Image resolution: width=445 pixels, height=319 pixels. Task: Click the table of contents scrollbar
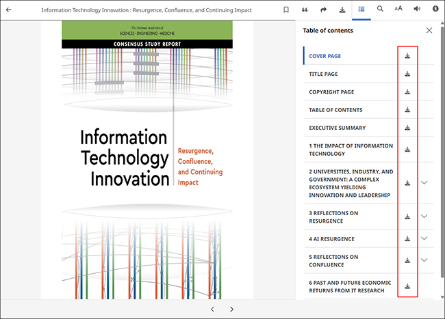[442, 152]
